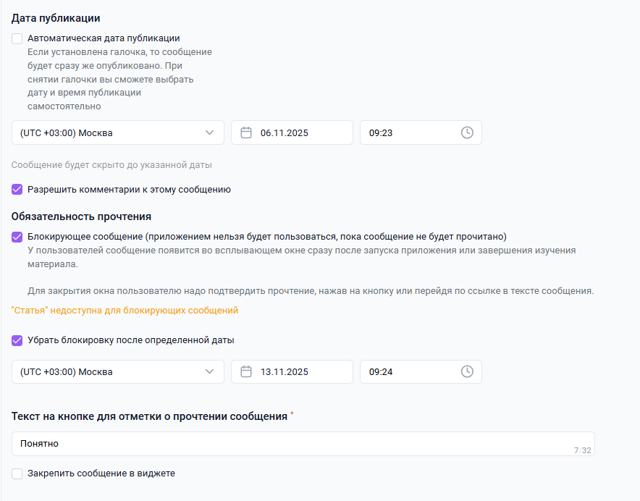Click the 'Обязательность прочтения' section heading
This screenshot has width=640, height=501.
pyautogui.click(x=81, y=216)
